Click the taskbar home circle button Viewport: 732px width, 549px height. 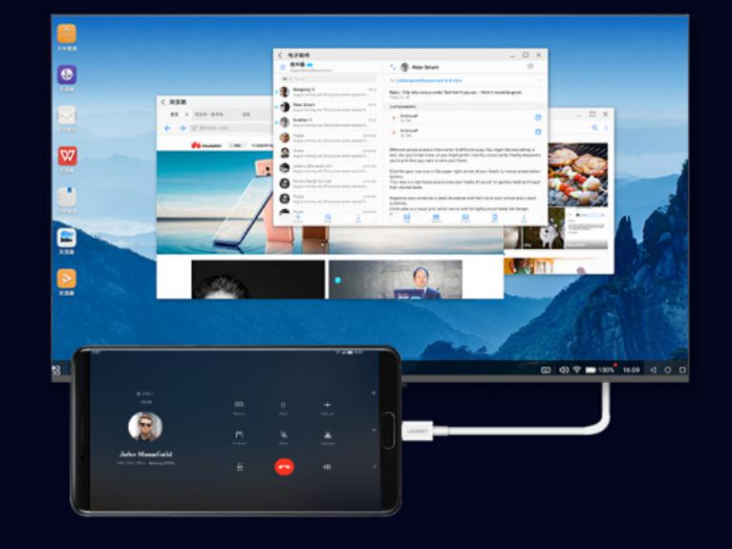667,370
